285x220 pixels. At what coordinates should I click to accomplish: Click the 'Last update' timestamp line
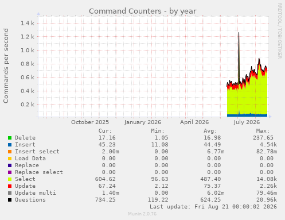pos(213,207)
